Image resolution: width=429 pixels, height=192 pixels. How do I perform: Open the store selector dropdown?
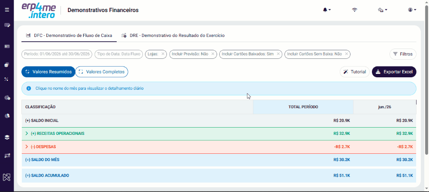coord(383,10)
